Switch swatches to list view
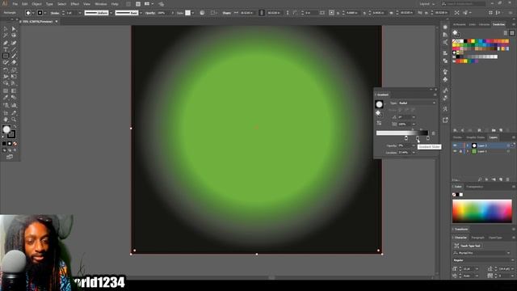This screenshot has width=517, height=291. 506,32
